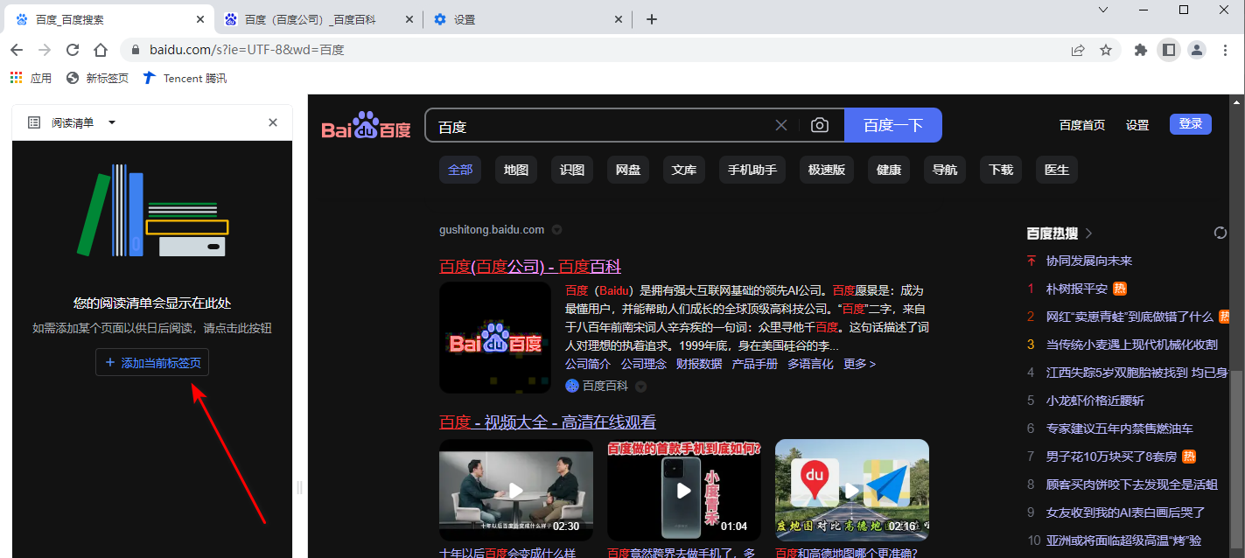Play the 02:16 map comparison video
The height and width of the screenshot is (558, 1245).
coord(852,490)
